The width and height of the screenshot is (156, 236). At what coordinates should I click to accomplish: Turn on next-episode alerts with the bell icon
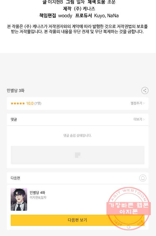143,178
